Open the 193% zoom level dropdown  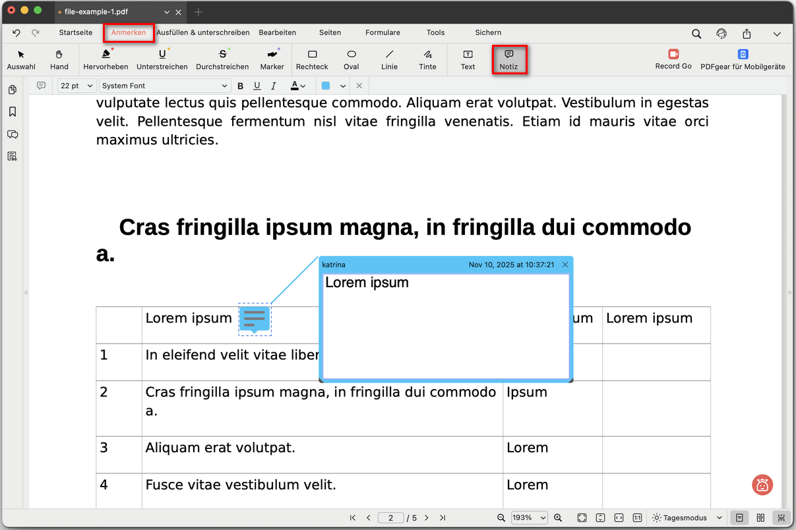pyautogui.click(x=530, y=518)
